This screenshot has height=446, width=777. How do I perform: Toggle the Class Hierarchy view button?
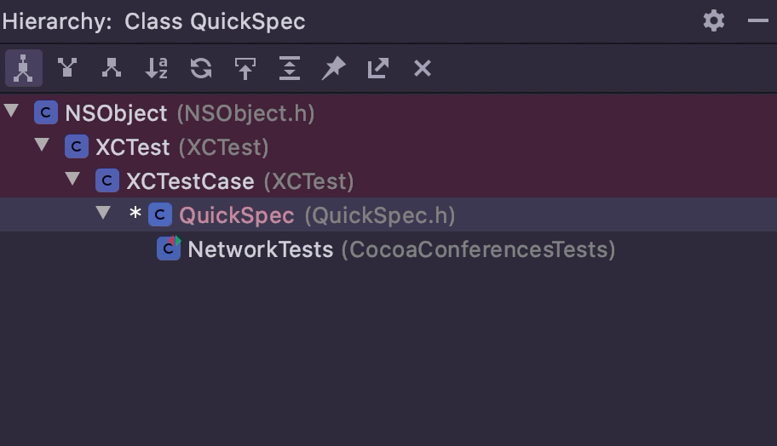pos(23,68)
